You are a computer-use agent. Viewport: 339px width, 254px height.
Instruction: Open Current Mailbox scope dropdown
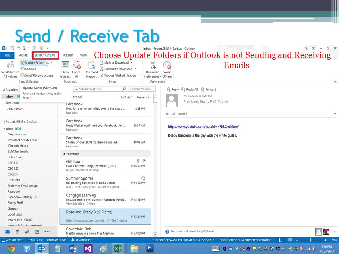point(142,89)
